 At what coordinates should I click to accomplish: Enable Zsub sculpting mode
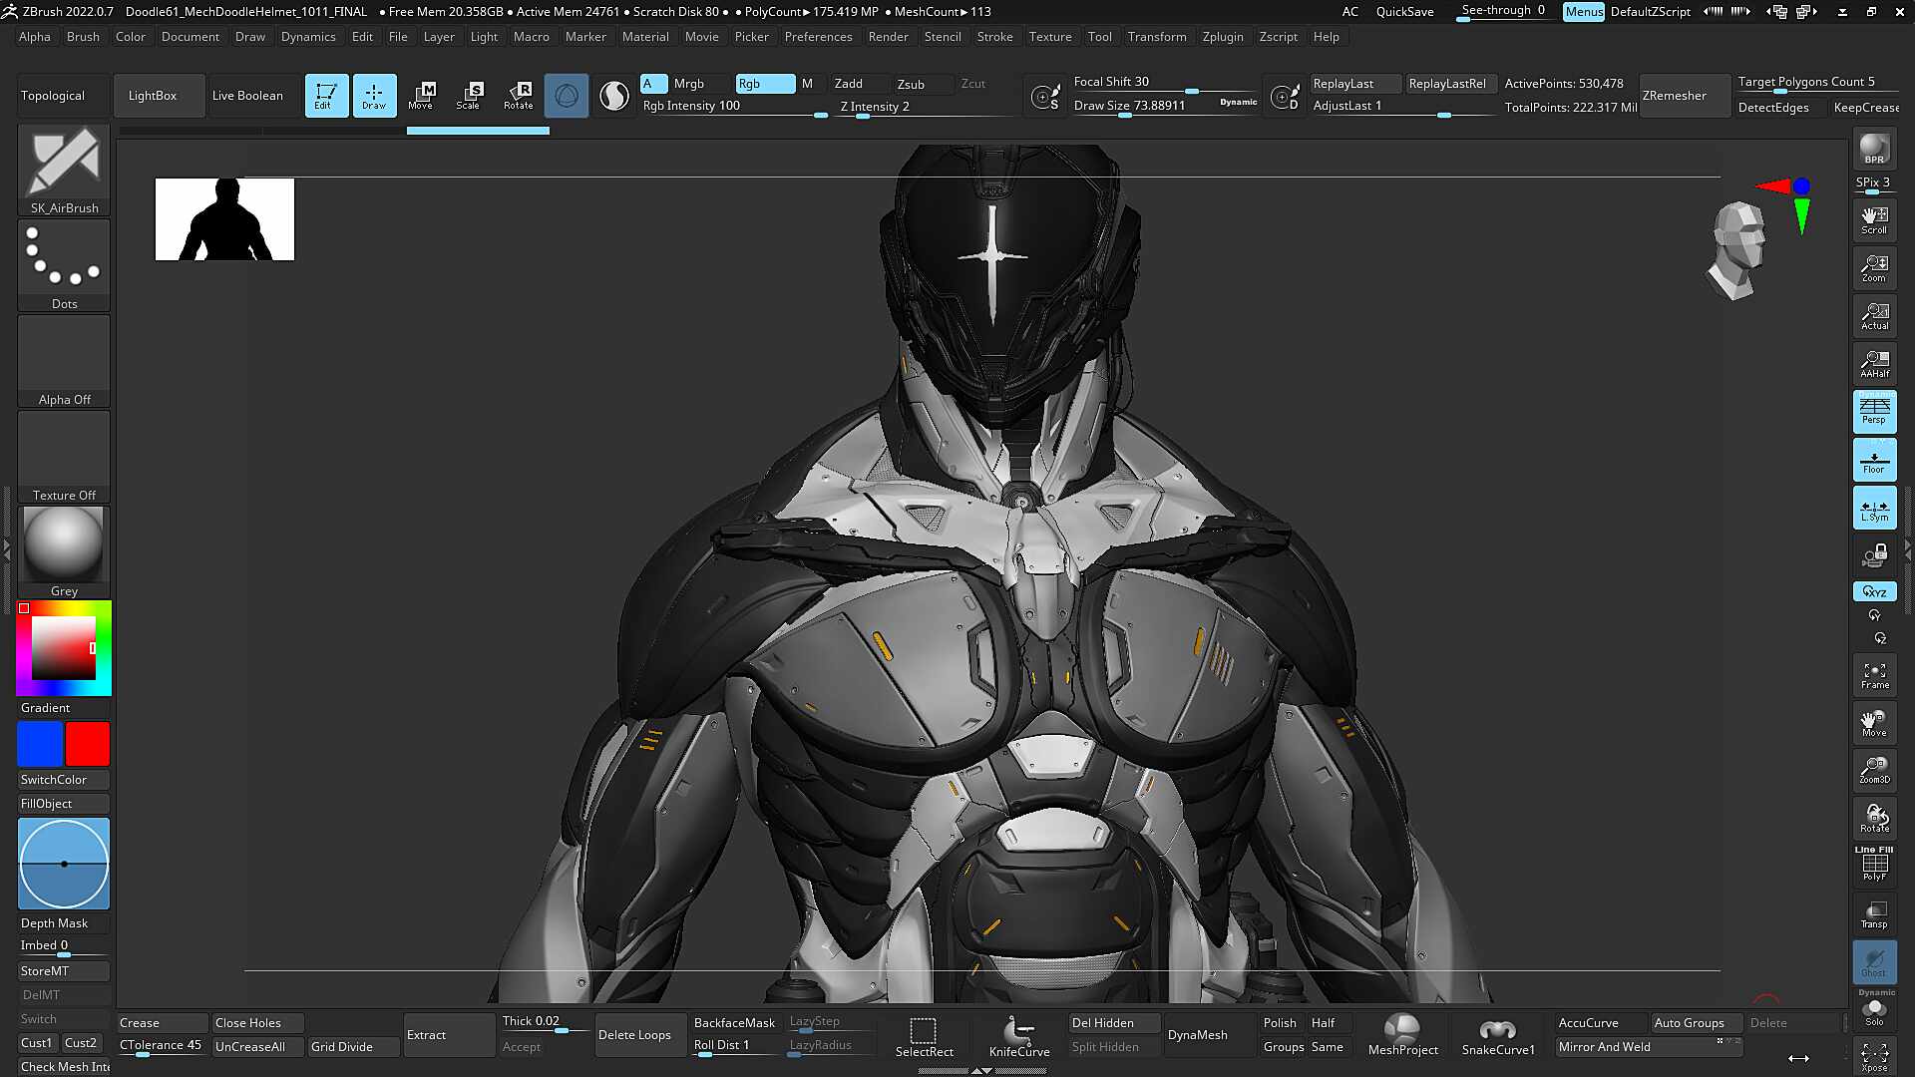coord(911,84)
